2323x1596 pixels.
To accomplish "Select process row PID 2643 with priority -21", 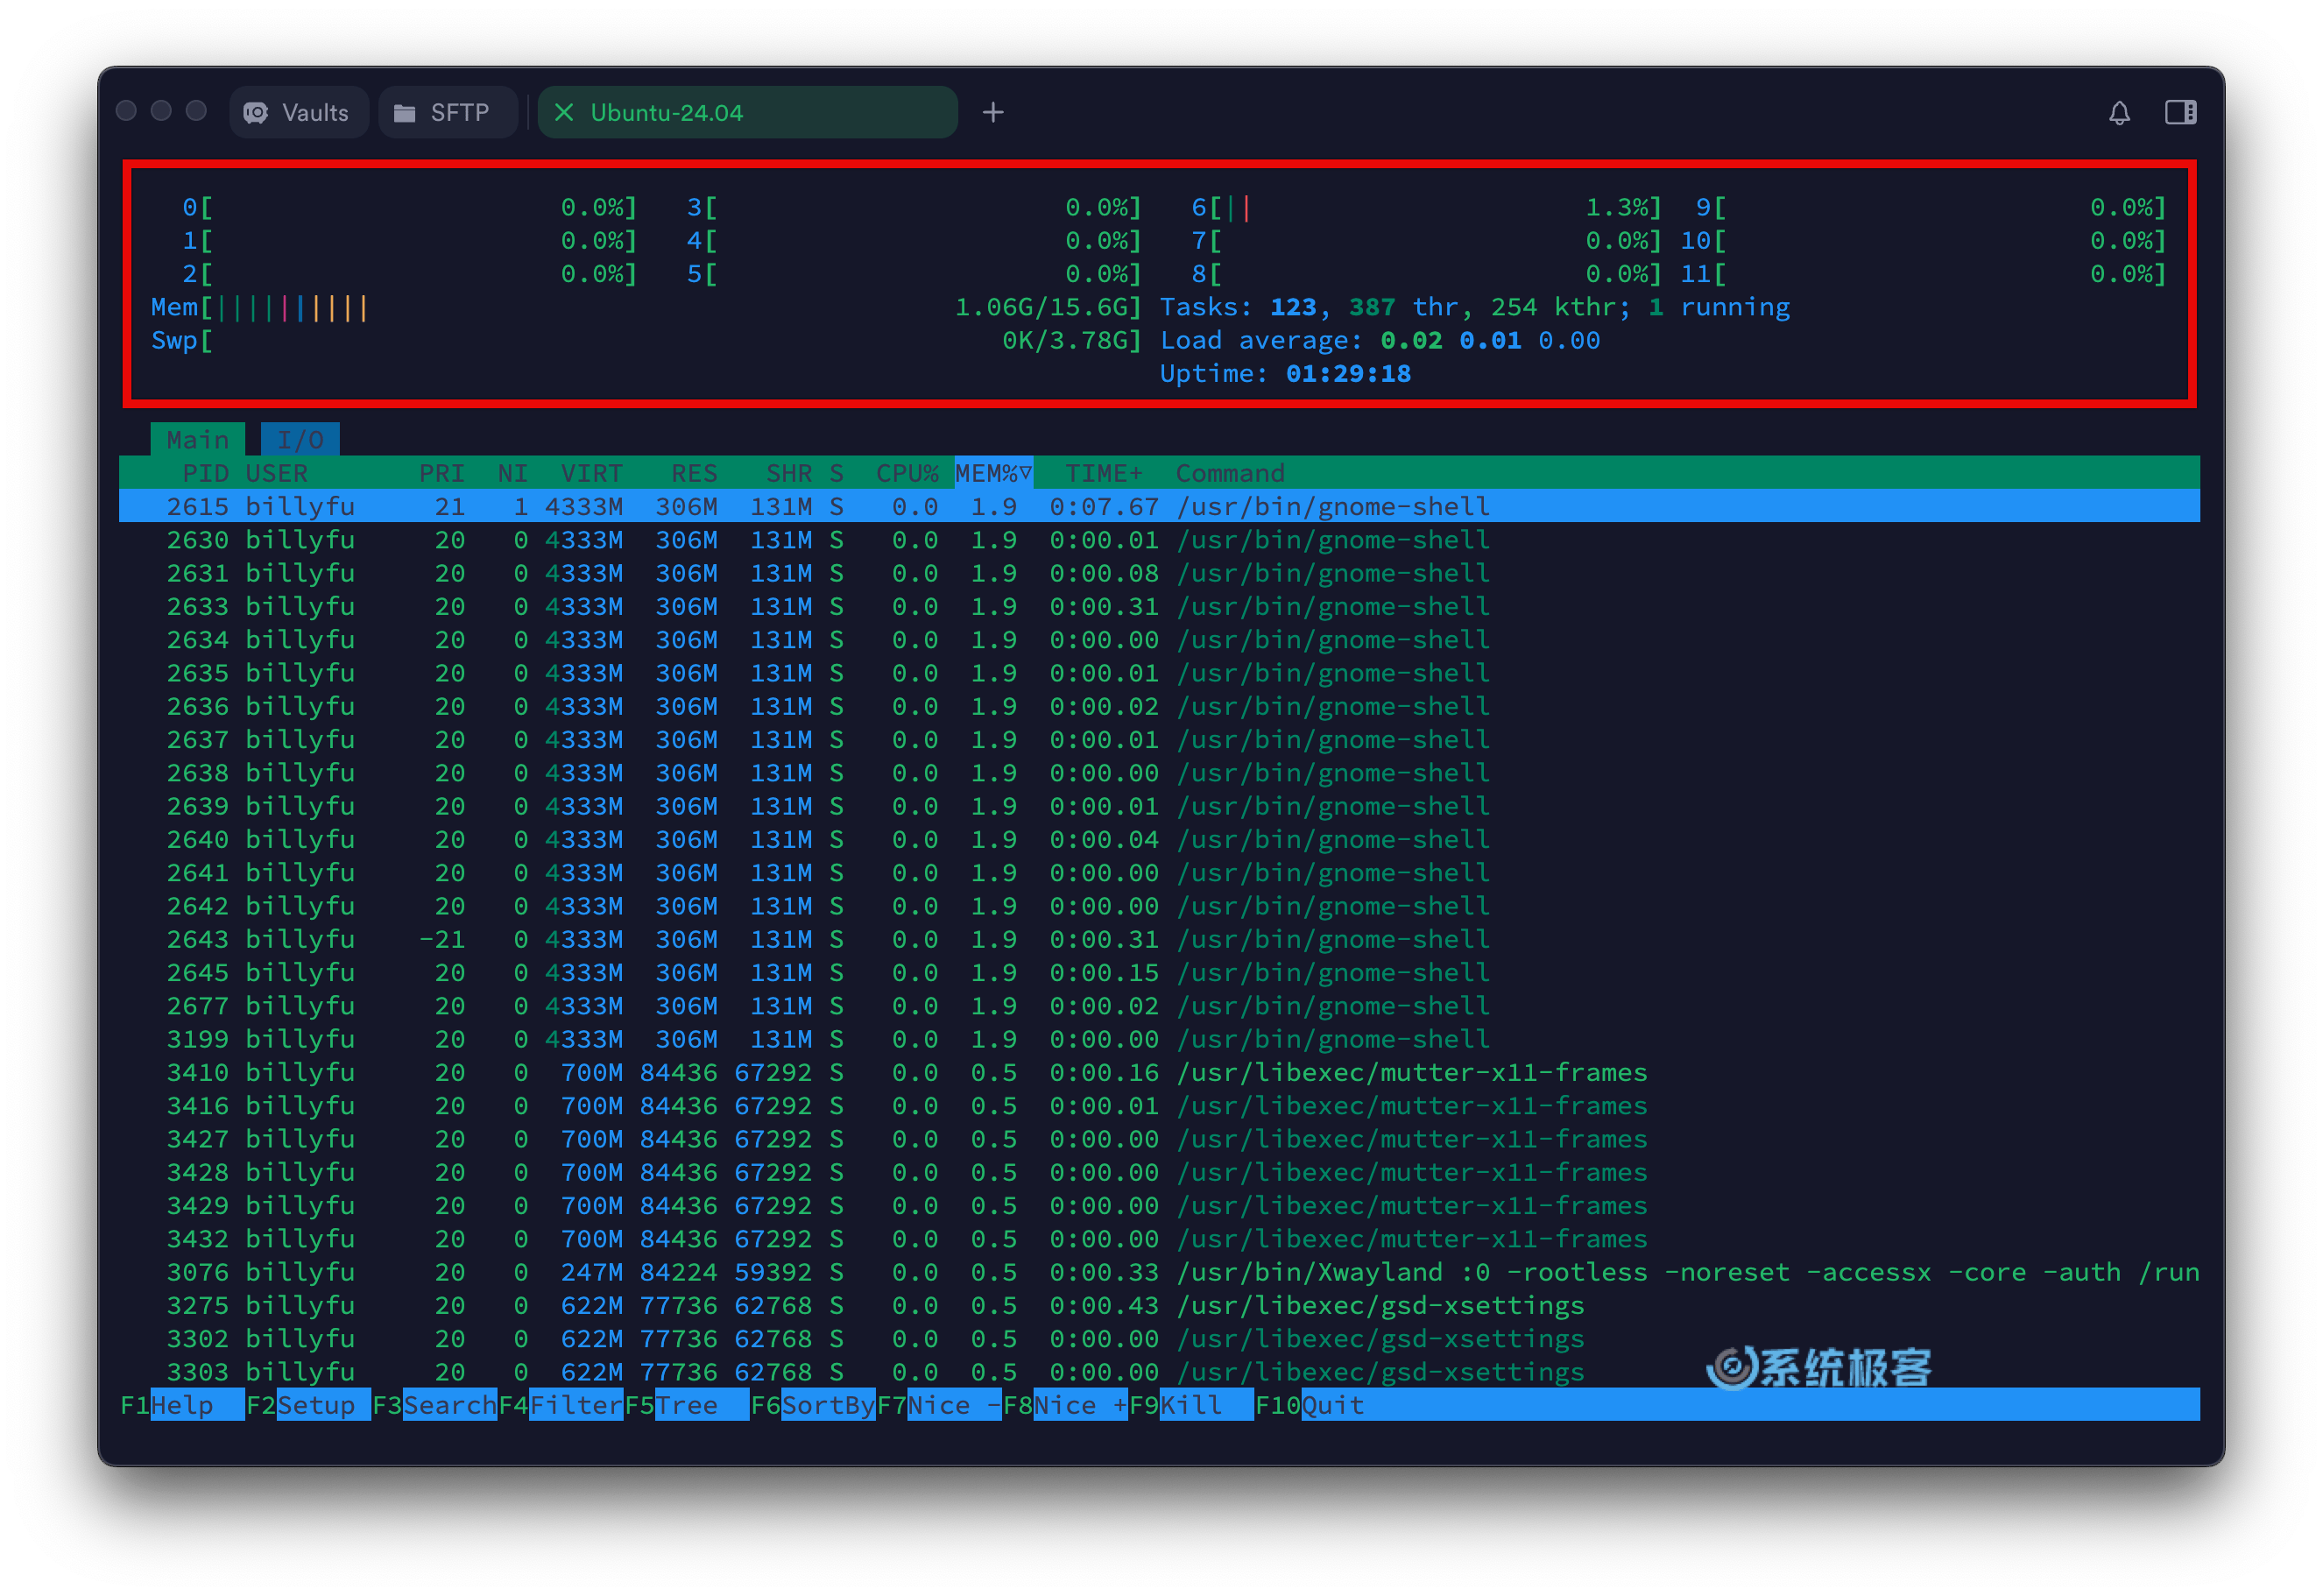I will tap(1159, 939).
